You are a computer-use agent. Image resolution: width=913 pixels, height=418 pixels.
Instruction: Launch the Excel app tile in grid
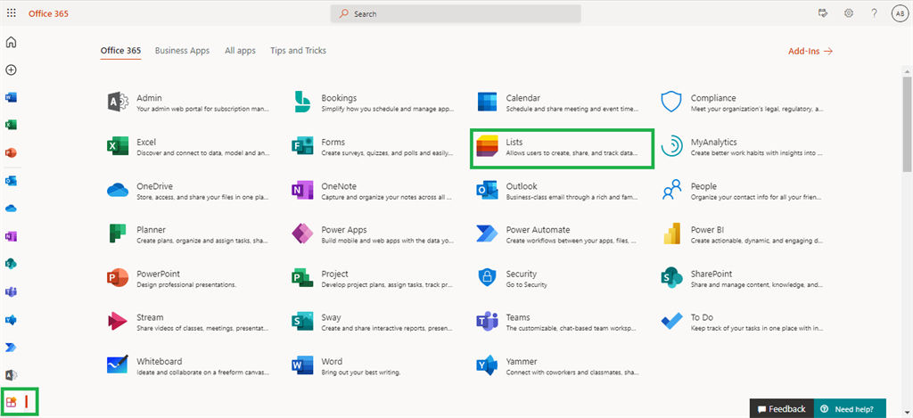coord(187,147)
